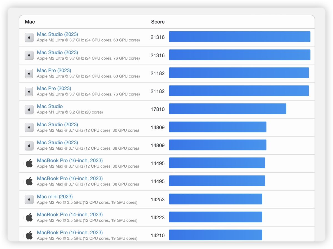
Task: Click score 21316 in 60 GPU cores Mac Studio row
Action: click(x=158, y=37)
